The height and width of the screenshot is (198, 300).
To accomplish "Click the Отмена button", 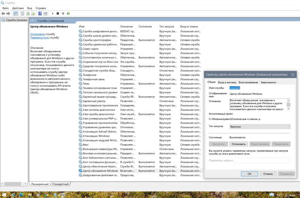I will tap(268, 174).
